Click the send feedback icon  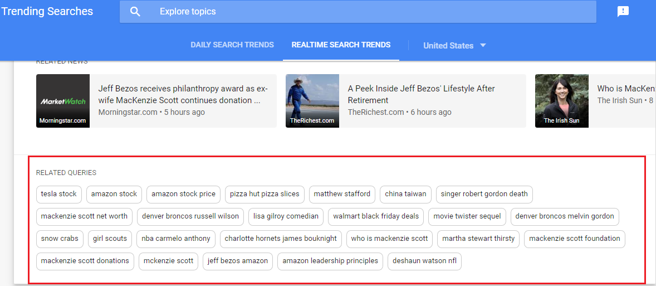point(623,12)
